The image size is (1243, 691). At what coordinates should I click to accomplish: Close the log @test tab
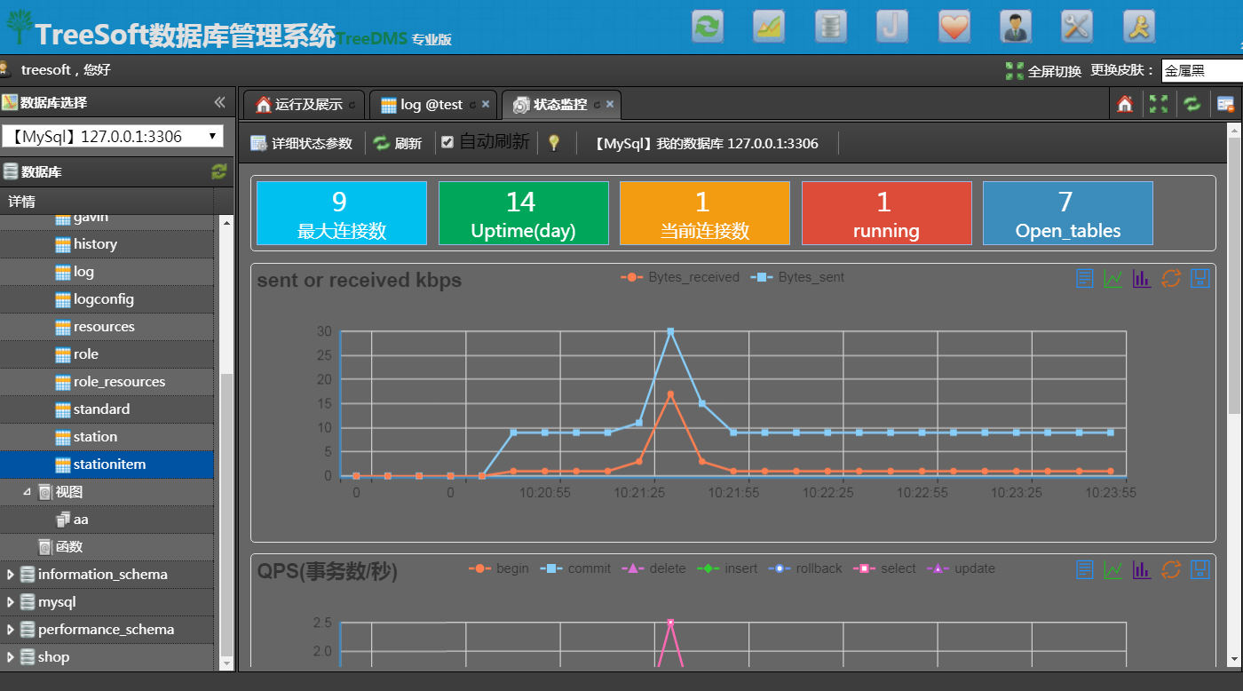tap(486, 105)
